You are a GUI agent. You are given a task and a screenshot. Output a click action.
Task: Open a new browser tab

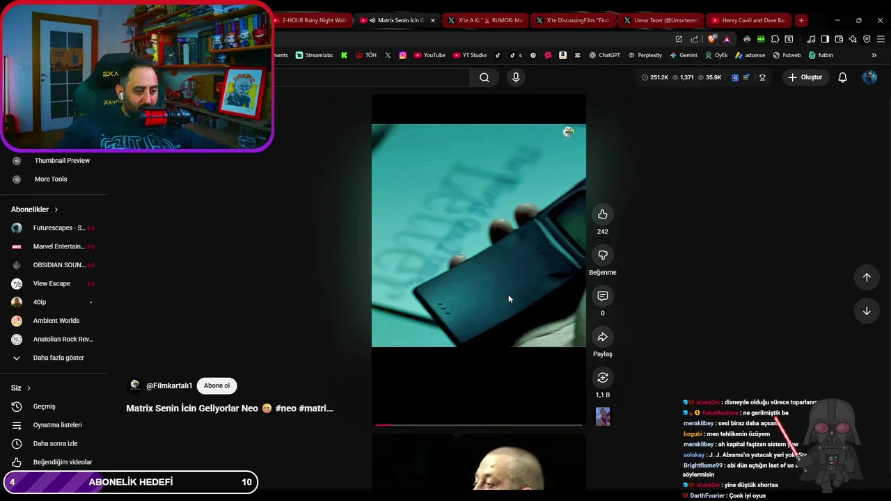pos(801,20)
